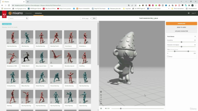Viewport: 198px width, 111px height.
Task: Close the Twist Dance settings panel
Action: tap(195, 36)
